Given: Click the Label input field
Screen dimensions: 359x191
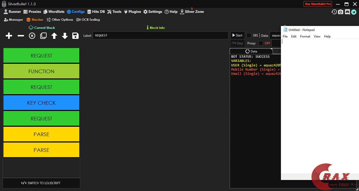Looking at the screenshot, I should [x=160, y=35].
